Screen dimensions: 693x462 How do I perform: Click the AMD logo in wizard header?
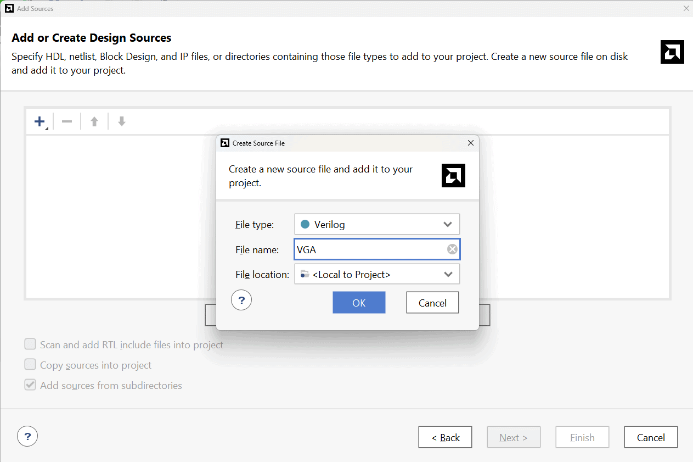click(x=672, y=52)
